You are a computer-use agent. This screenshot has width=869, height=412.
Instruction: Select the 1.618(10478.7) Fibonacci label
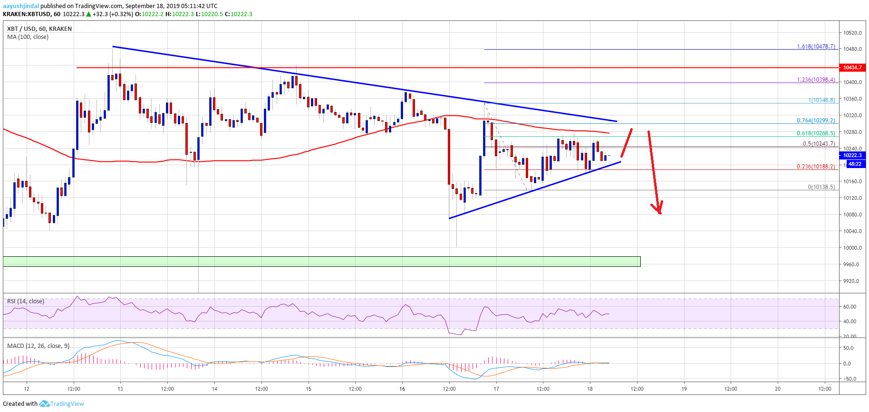[x=816, y=47]
